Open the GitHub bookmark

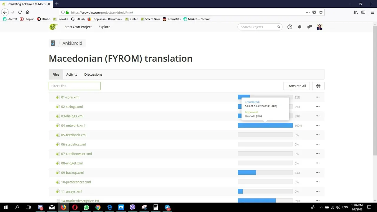78,19
